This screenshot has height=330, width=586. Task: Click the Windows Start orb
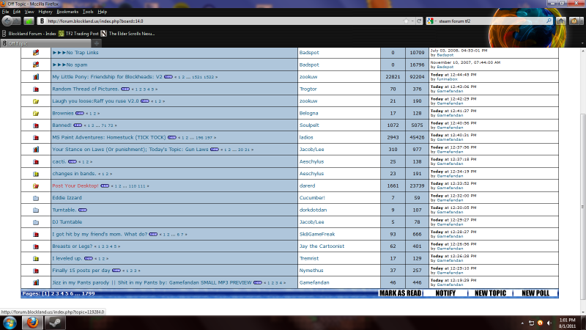point(10,321)
